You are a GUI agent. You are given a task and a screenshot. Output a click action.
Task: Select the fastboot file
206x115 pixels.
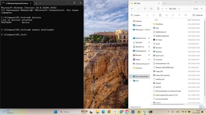point(159,52)
